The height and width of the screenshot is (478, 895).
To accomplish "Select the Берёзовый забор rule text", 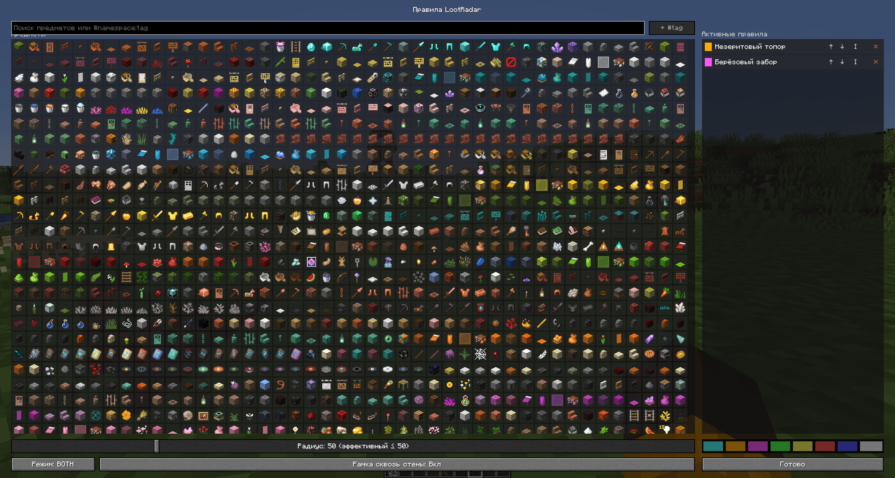I will [x=746, y=62].
